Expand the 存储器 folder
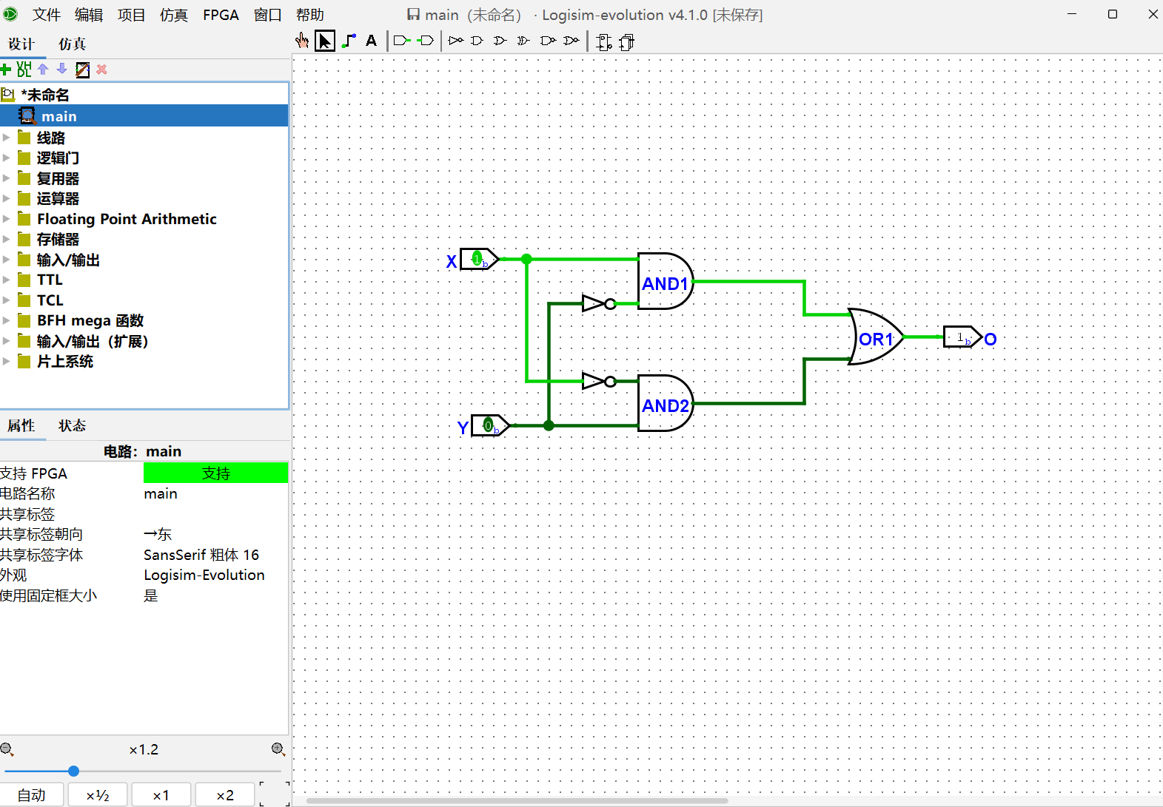1163x807 pixels. 7,239
